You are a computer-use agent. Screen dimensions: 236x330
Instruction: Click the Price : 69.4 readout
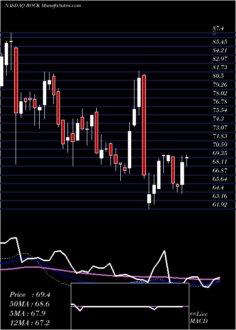30,295
